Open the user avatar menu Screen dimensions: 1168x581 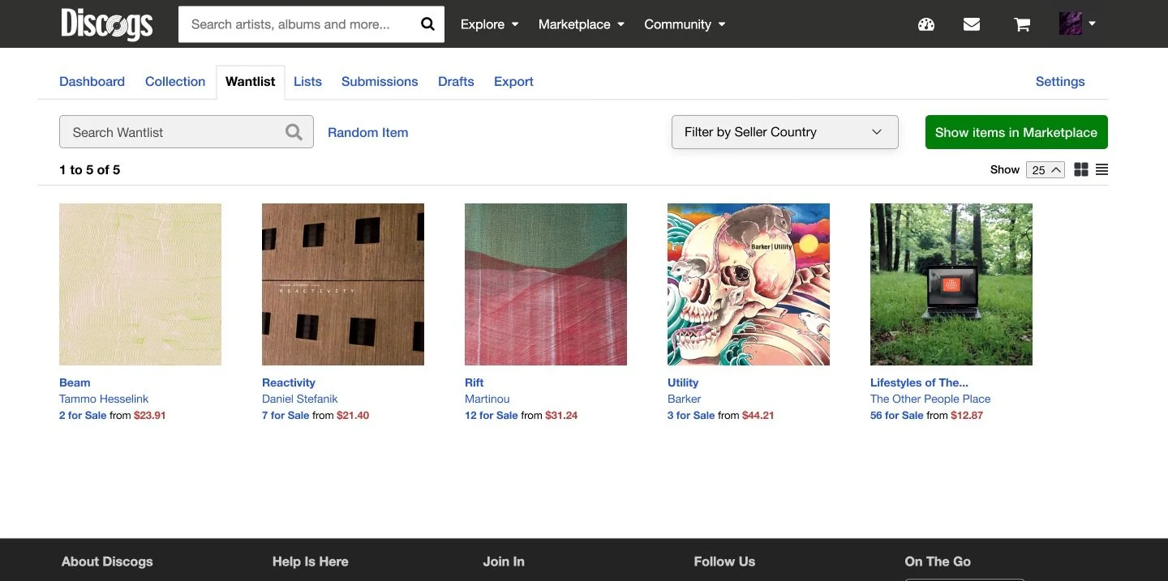[x=1077, y=23]
